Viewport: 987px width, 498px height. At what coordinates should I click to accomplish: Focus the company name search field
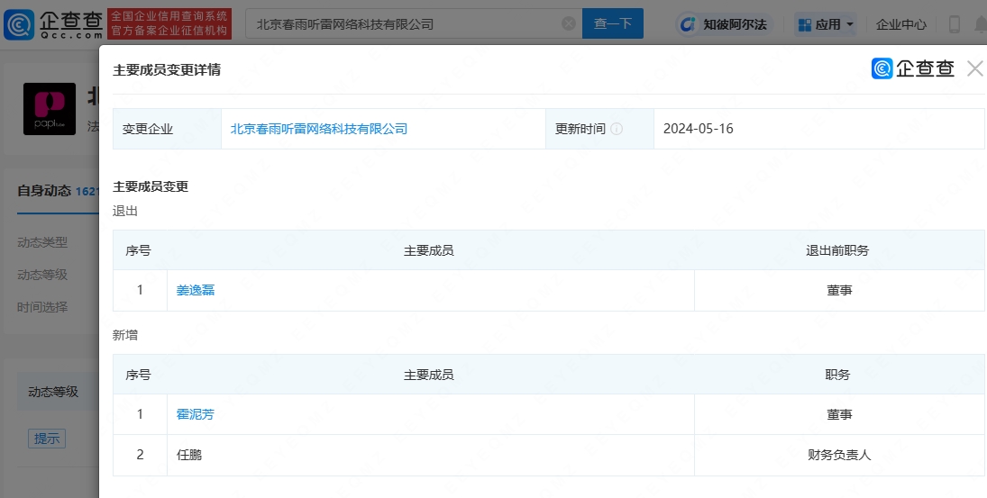coord(406,24)
